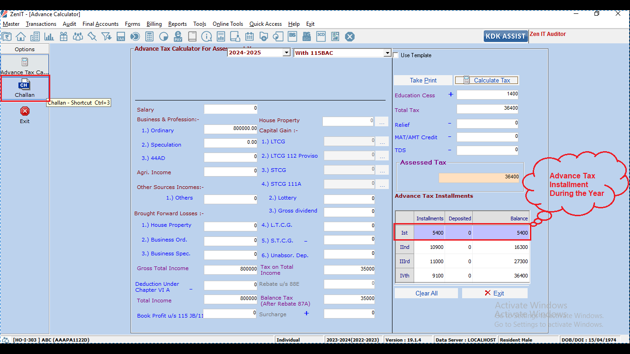Click the Options header in the side panel
Screen dimensions: 630x354
pyautogui.click(x=25, y=49)
